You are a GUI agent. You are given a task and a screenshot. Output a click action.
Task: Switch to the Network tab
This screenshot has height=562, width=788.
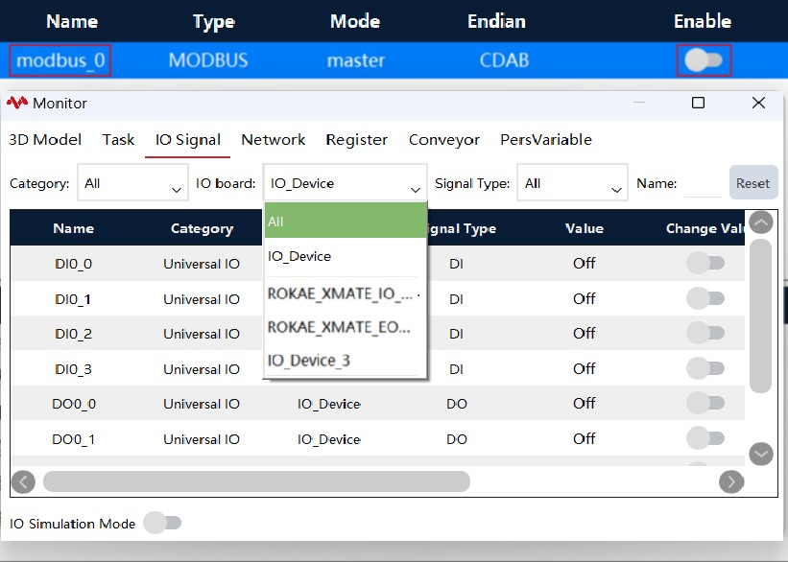click(273, 140)
